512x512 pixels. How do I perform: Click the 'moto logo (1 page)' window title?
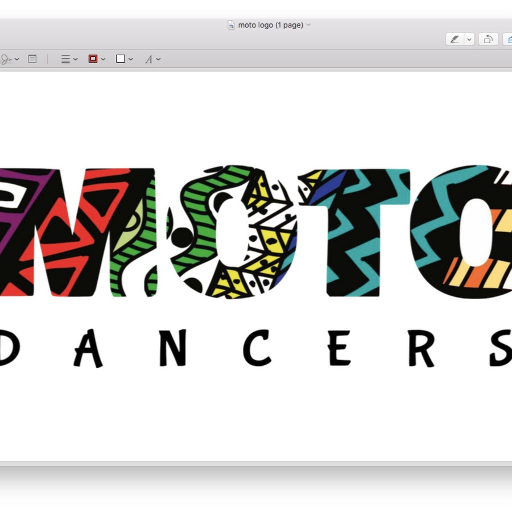click(x=270, y=25)
